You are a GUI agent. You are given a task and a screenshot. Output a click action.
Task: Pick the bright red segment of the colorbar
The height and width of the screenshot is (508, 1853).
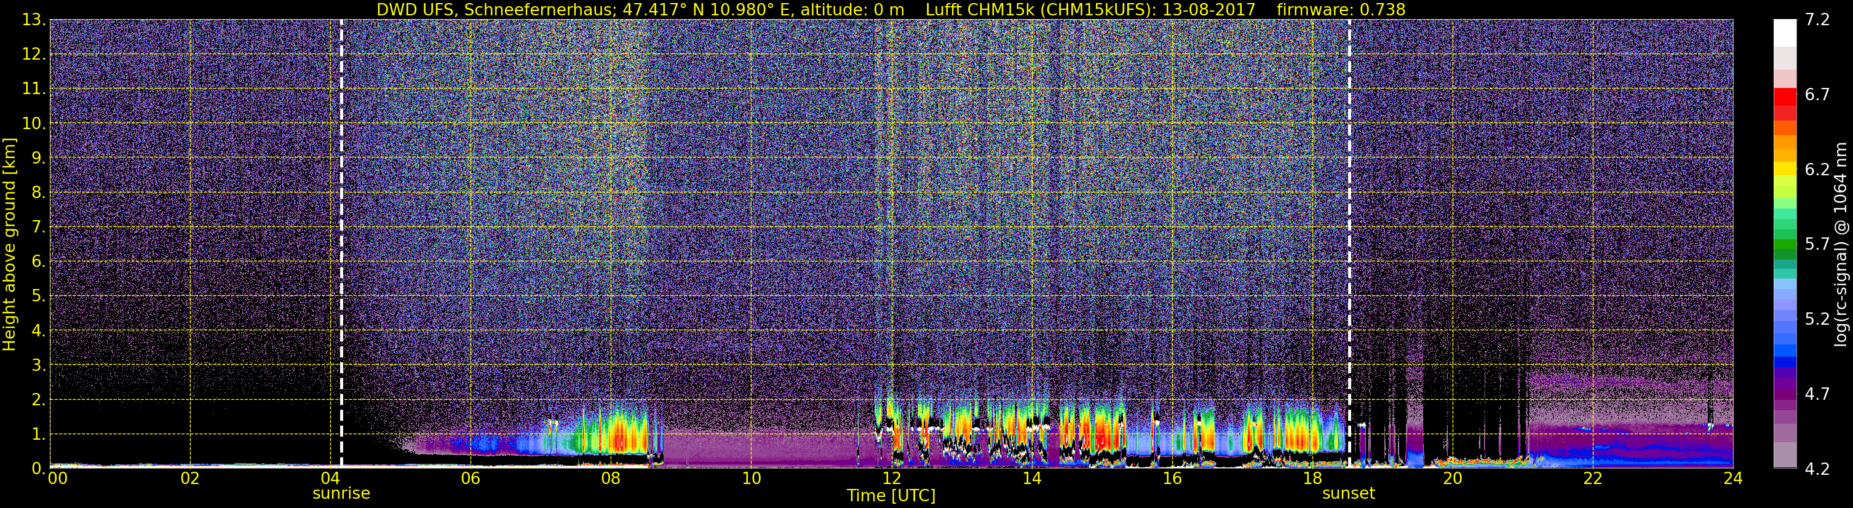pos(1785,97)
